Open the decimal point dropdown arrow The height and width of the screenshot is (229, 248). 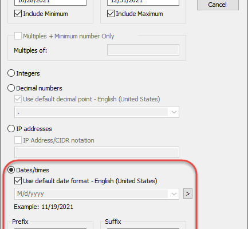point(174,112)
